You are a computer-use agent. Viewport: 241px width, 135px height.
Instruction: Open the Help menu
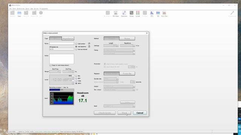coord(32,9)
